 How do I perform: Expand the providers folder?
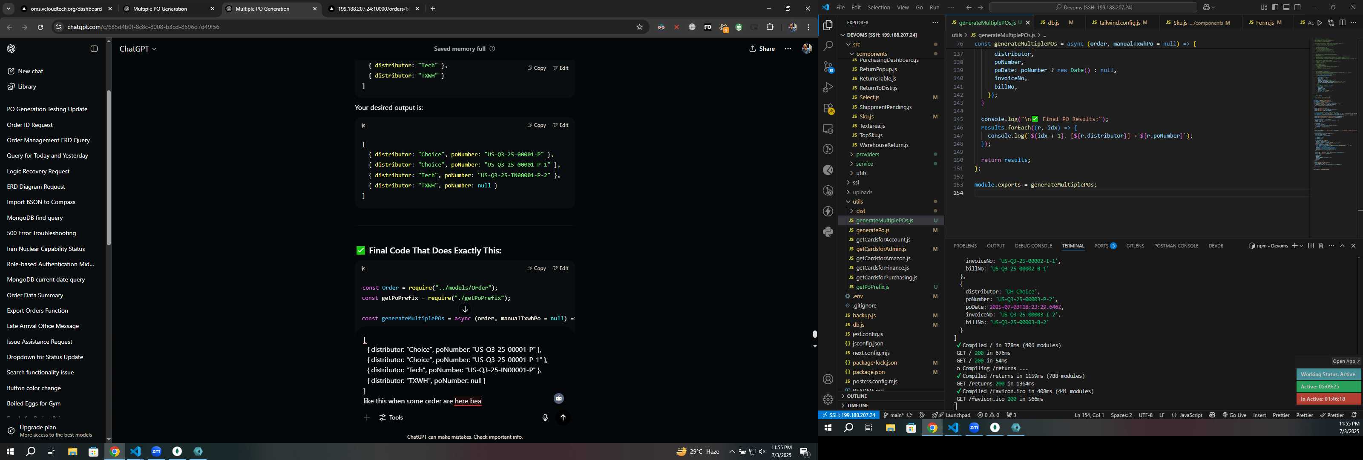pos(851,155)
